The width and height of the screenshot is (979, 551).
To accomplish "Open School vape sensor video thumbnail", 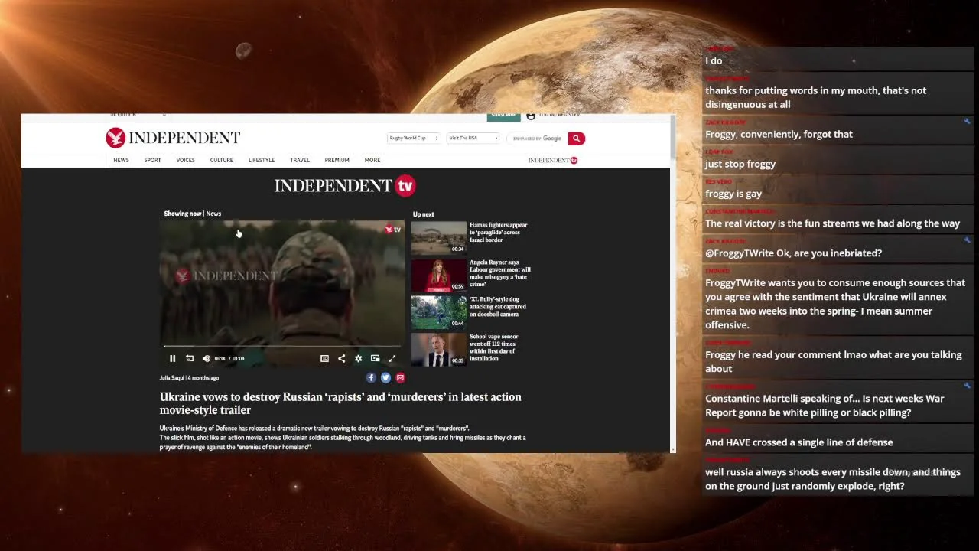I will point(439,350).
